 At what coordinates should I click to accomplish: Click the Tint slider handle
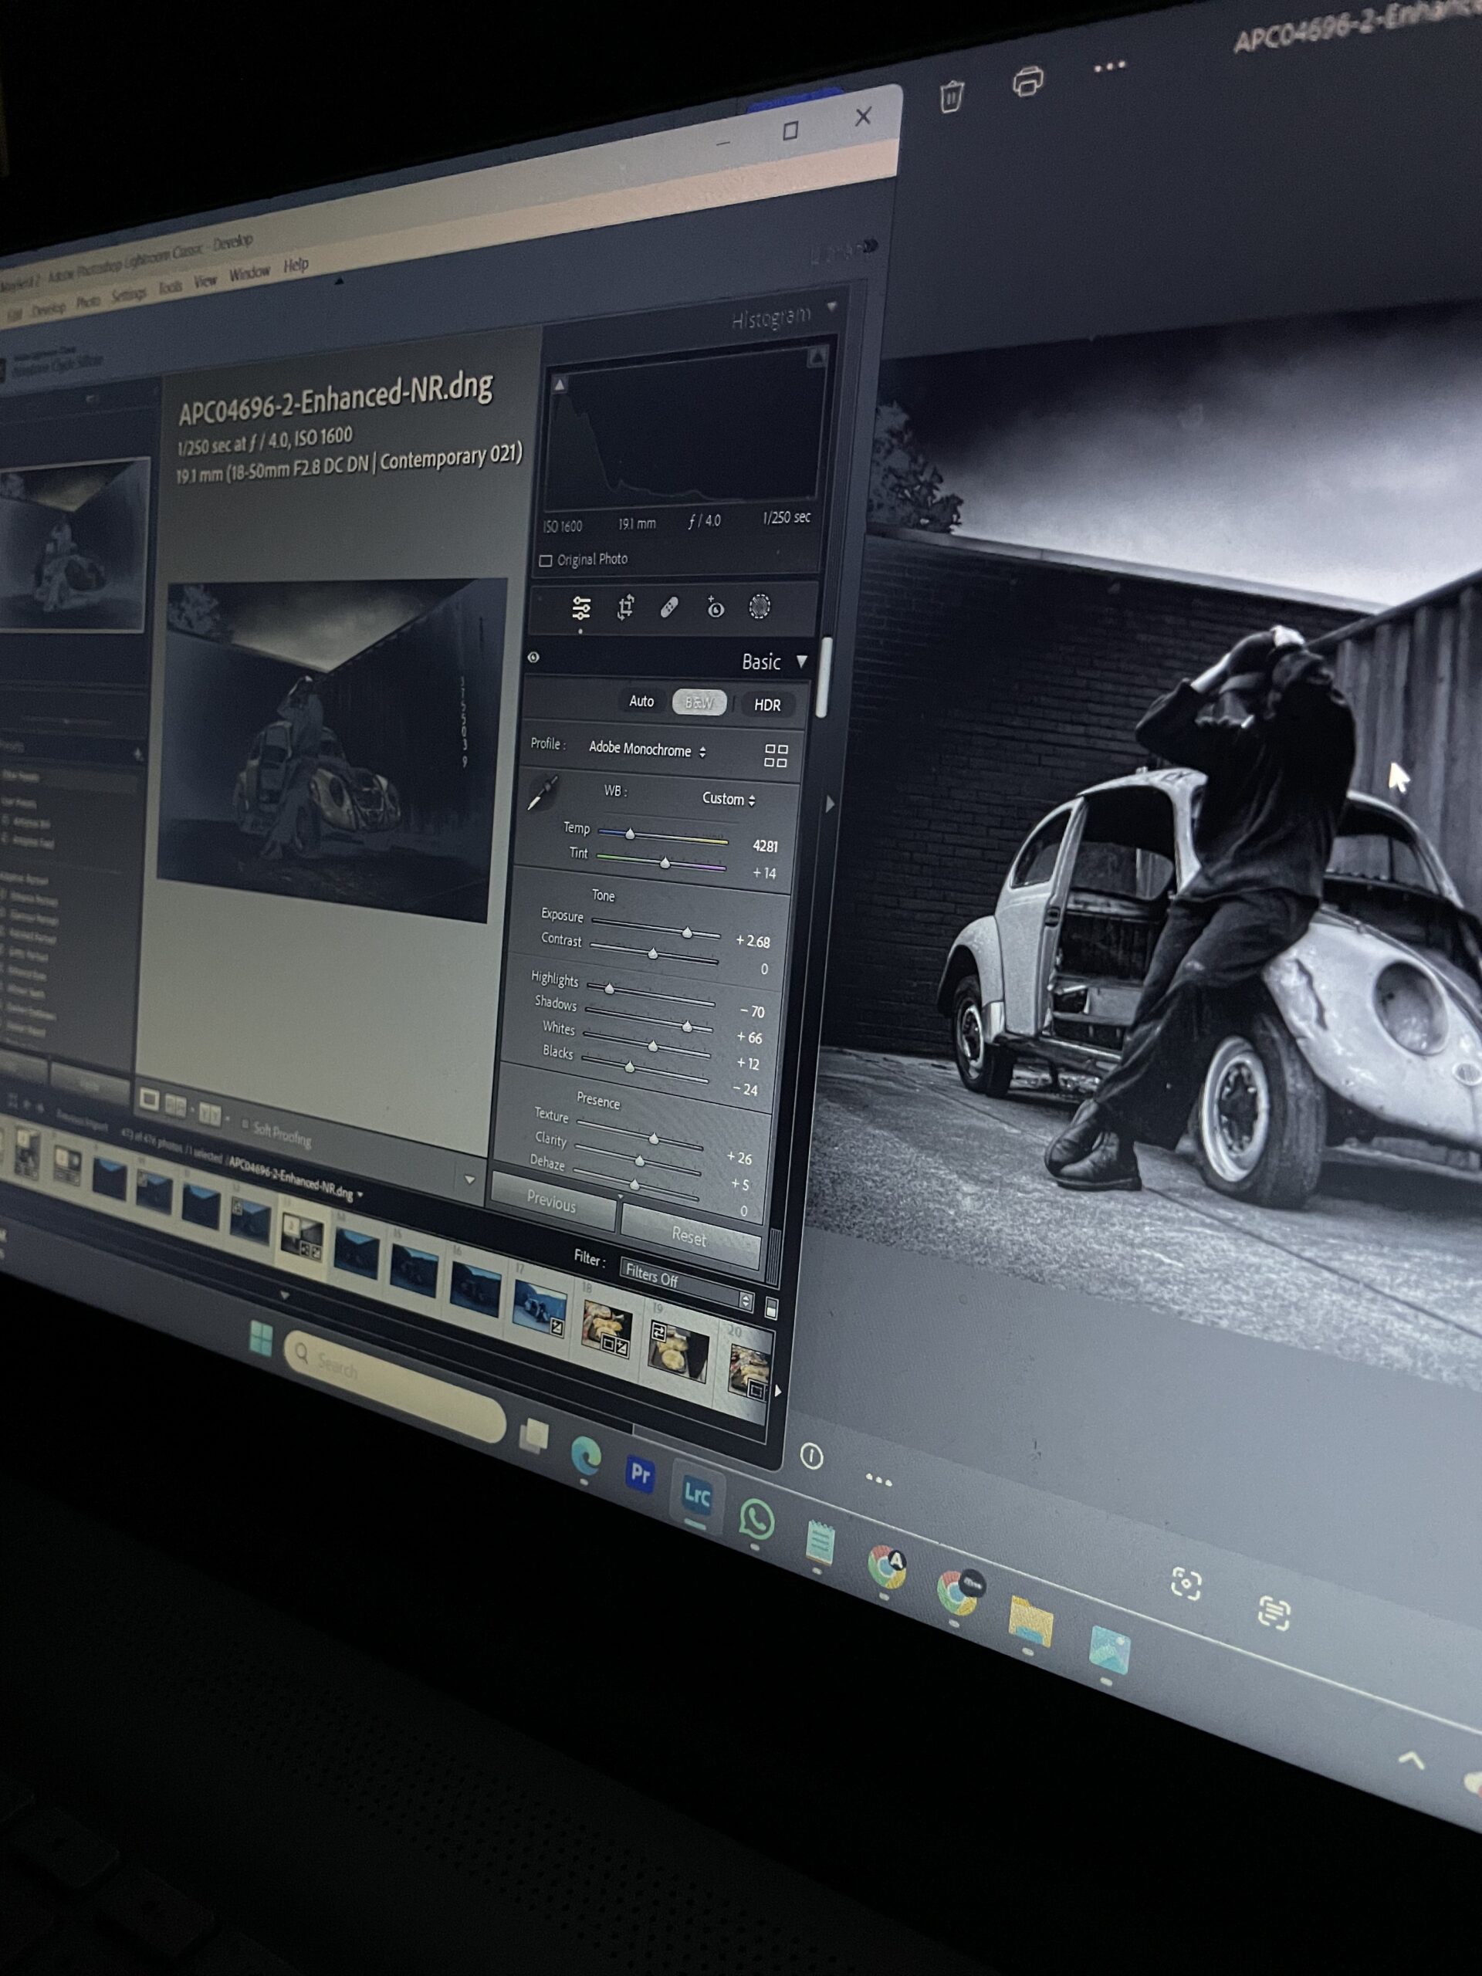tap(665, 863)
